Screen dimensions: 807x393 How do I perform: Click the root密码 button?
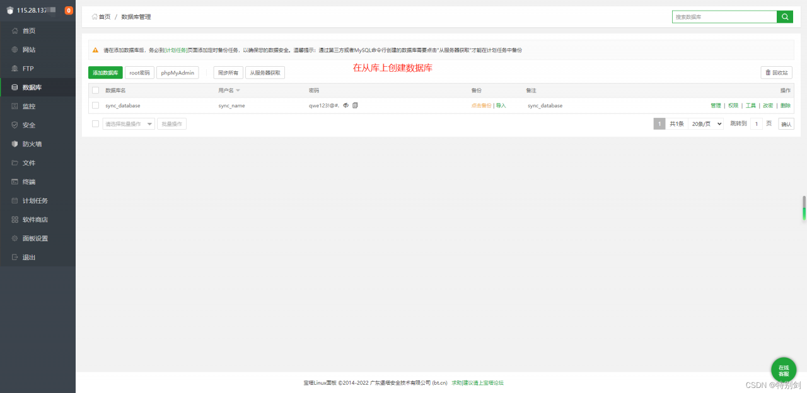pyautogui.click(x=139, y=73)
